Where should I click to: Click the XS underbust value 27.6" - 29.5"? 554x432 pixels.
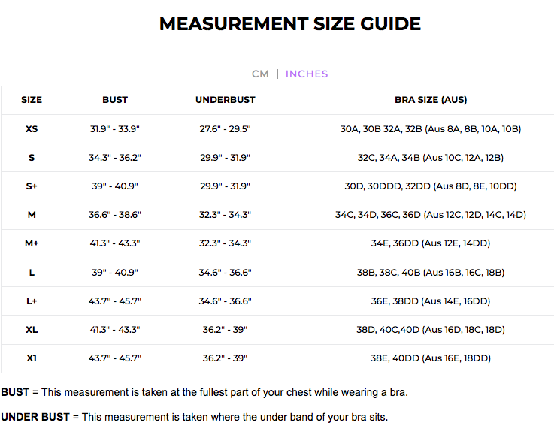click(x=226, y=129)
